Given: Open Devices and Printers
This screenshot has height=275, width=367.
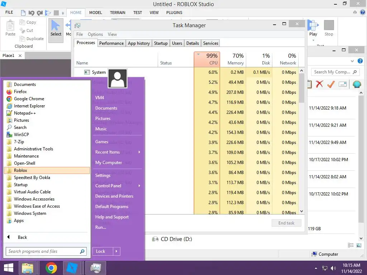Looking at the screenshot, I should click(114, 196).
